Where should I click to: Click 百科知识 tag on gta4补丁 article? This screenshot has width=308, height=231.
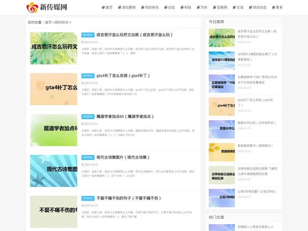click(x=88, y=76)
